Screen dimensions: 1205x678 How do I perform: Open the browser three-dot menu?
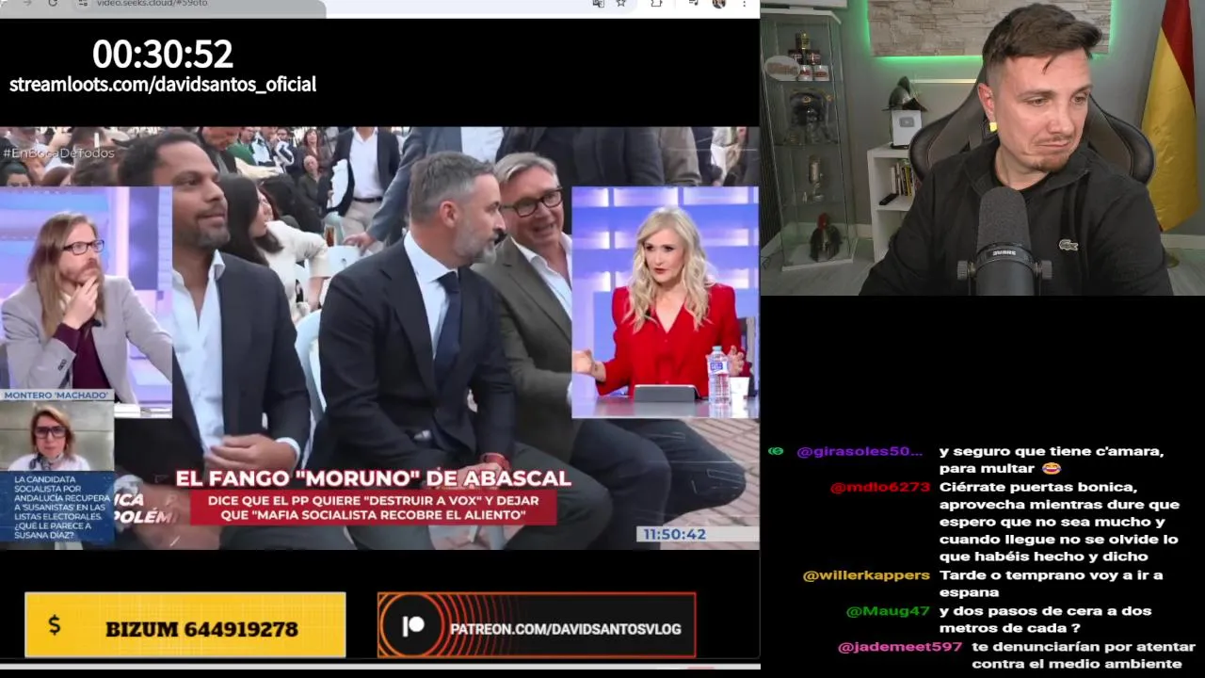click(746, 4)
